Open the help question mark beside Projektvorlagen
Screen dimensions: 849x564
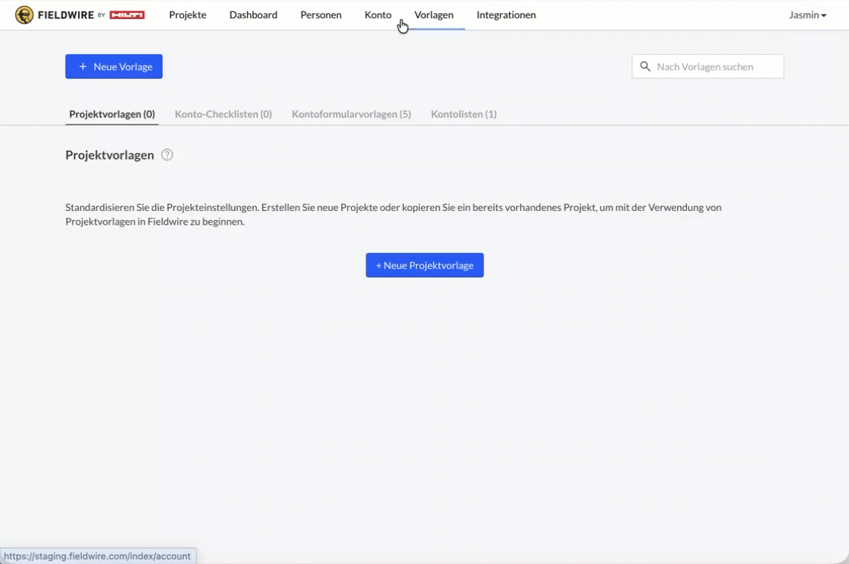[x=168, y=155]
